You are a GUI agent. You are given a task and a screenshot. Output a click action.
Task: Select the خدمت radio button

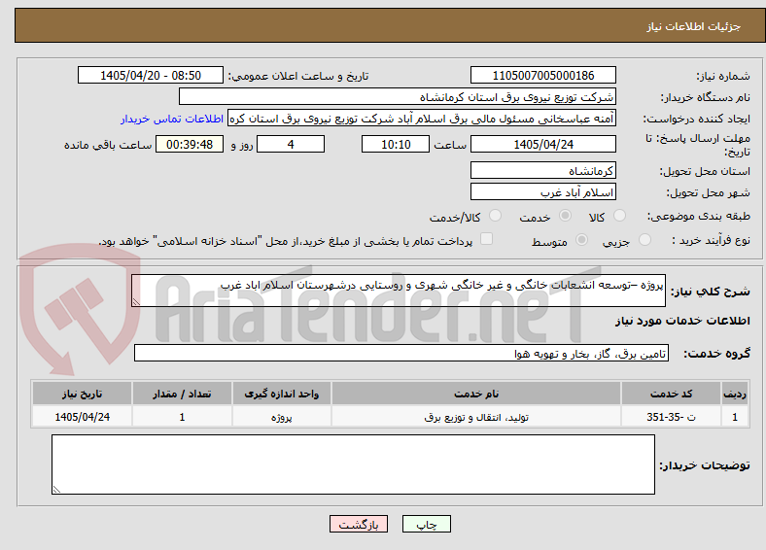[565, 216]
